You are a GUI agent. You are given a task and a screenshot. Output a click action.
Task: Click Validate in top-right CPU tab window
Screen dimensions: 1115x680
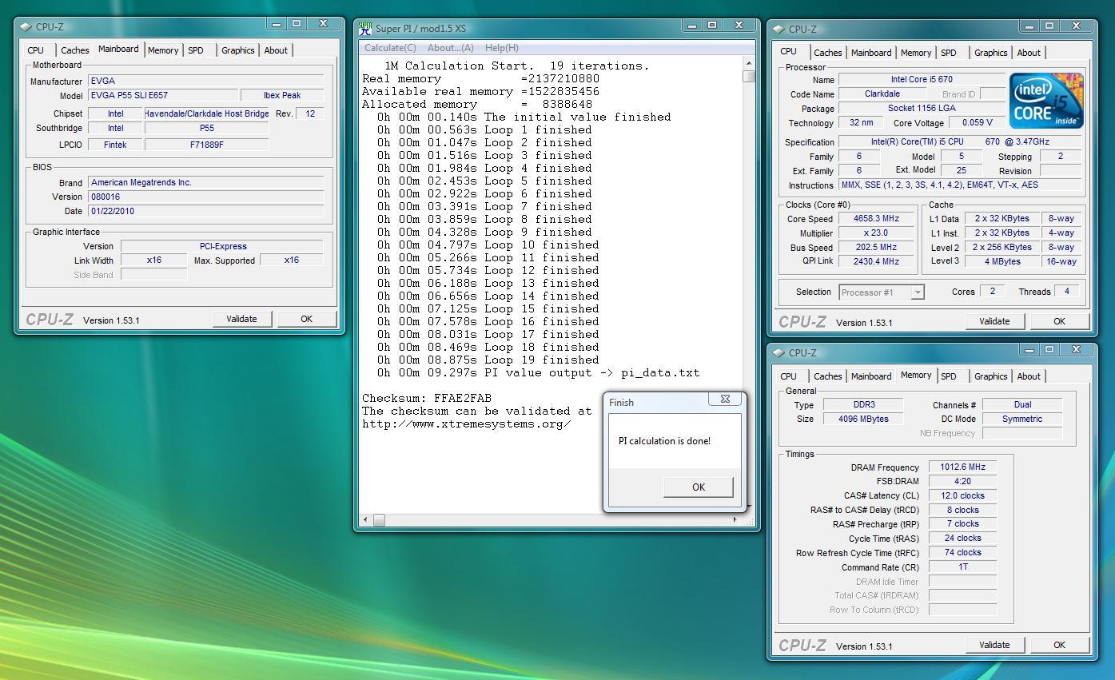click(x=994, y=321)
